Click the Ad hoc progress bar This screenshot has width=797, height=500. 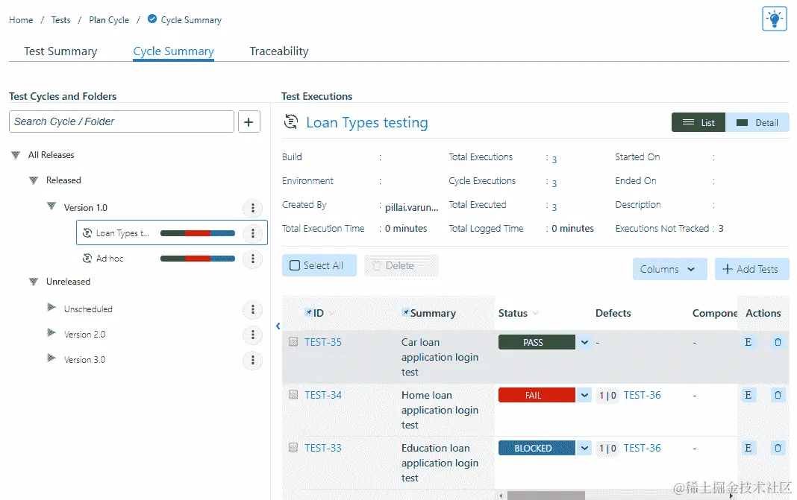pyautogui.click(x=198, y=259)
